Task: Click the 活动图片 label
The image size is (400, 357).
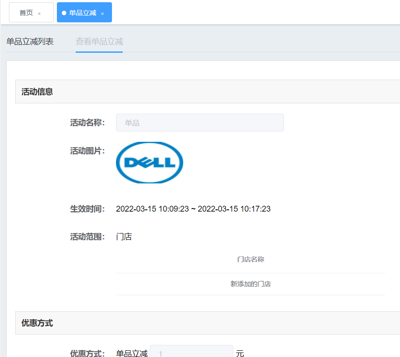Action: 87,151
